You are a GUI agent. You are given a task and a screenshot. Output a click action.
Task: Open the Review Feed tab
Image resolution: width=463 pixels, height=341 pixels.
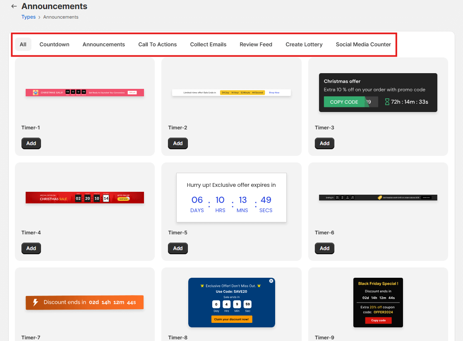(256, 44)
